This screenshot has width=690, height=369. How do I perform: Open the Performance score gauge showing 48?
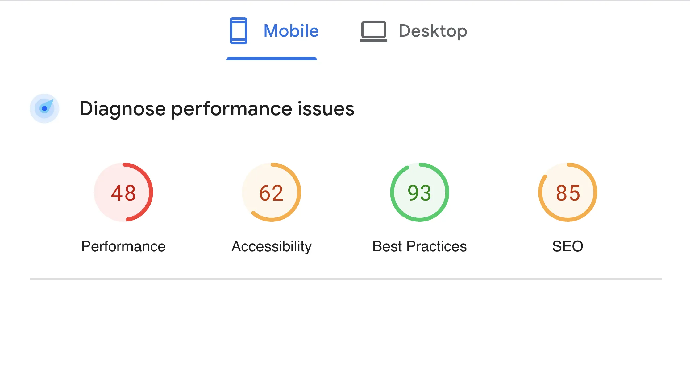pos(123,192)
